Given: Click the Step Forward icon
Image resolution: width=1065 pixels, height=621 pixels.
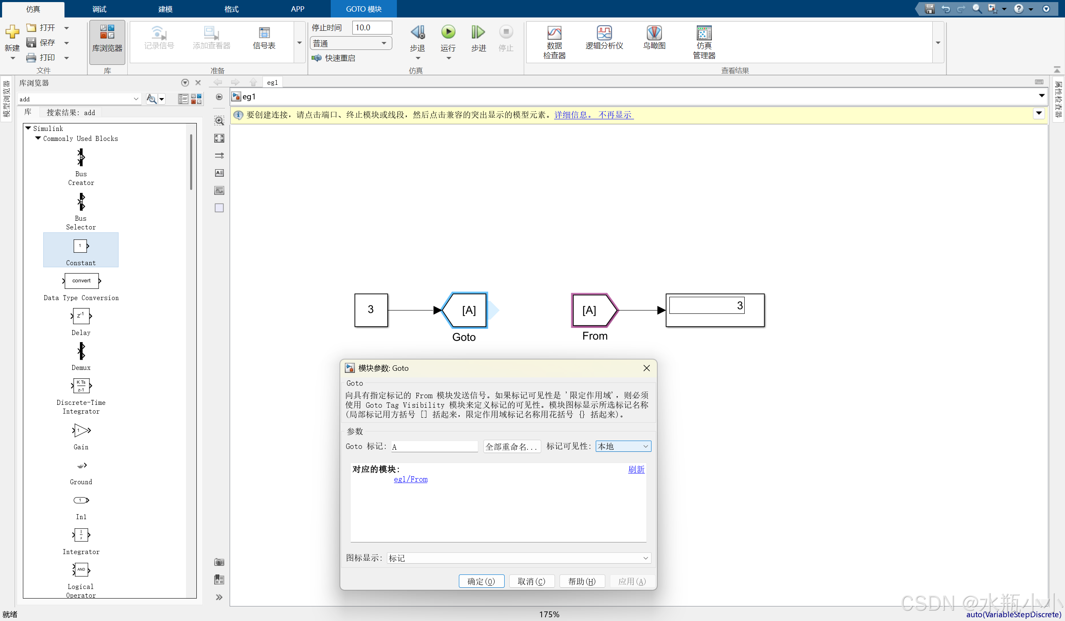Looking at the screenshot, I should (x=478, y=32).
